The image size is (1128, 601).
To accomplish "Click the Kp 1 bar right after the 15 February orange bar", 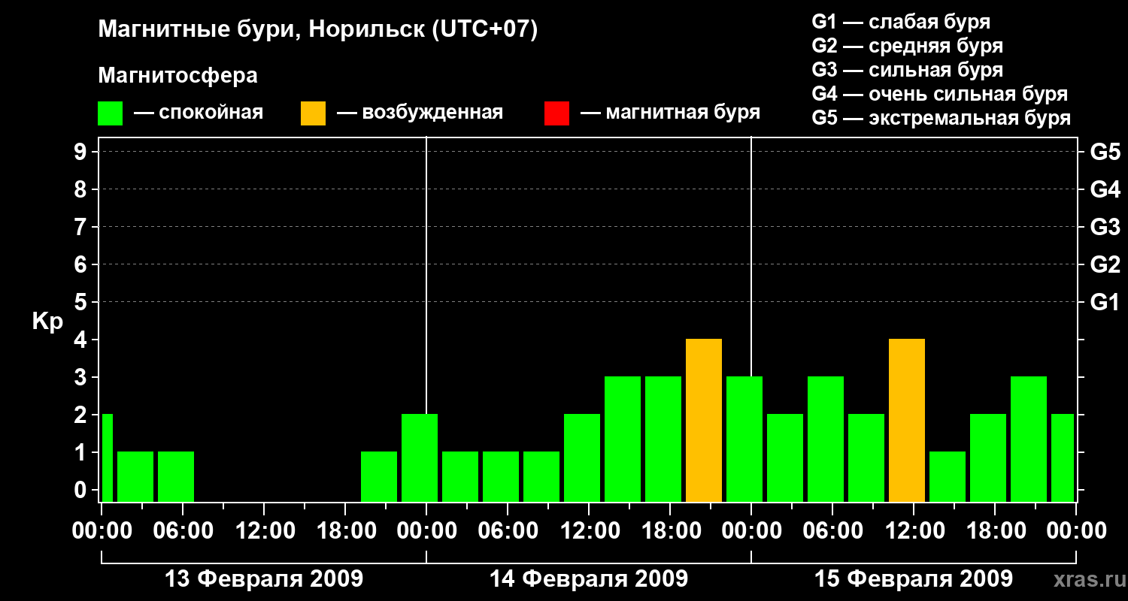I will click(x=948, y=477).
